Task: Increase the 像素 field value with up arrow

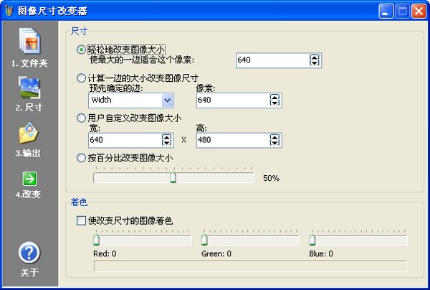Action: pos(274,97)
